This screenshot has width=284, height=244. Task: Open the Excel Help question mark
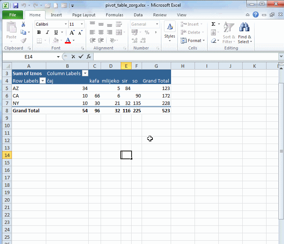256,15
